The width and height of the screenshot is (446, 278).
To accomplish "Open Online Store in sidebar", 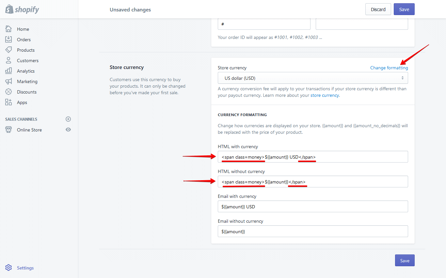I will [x=29, y=130].
